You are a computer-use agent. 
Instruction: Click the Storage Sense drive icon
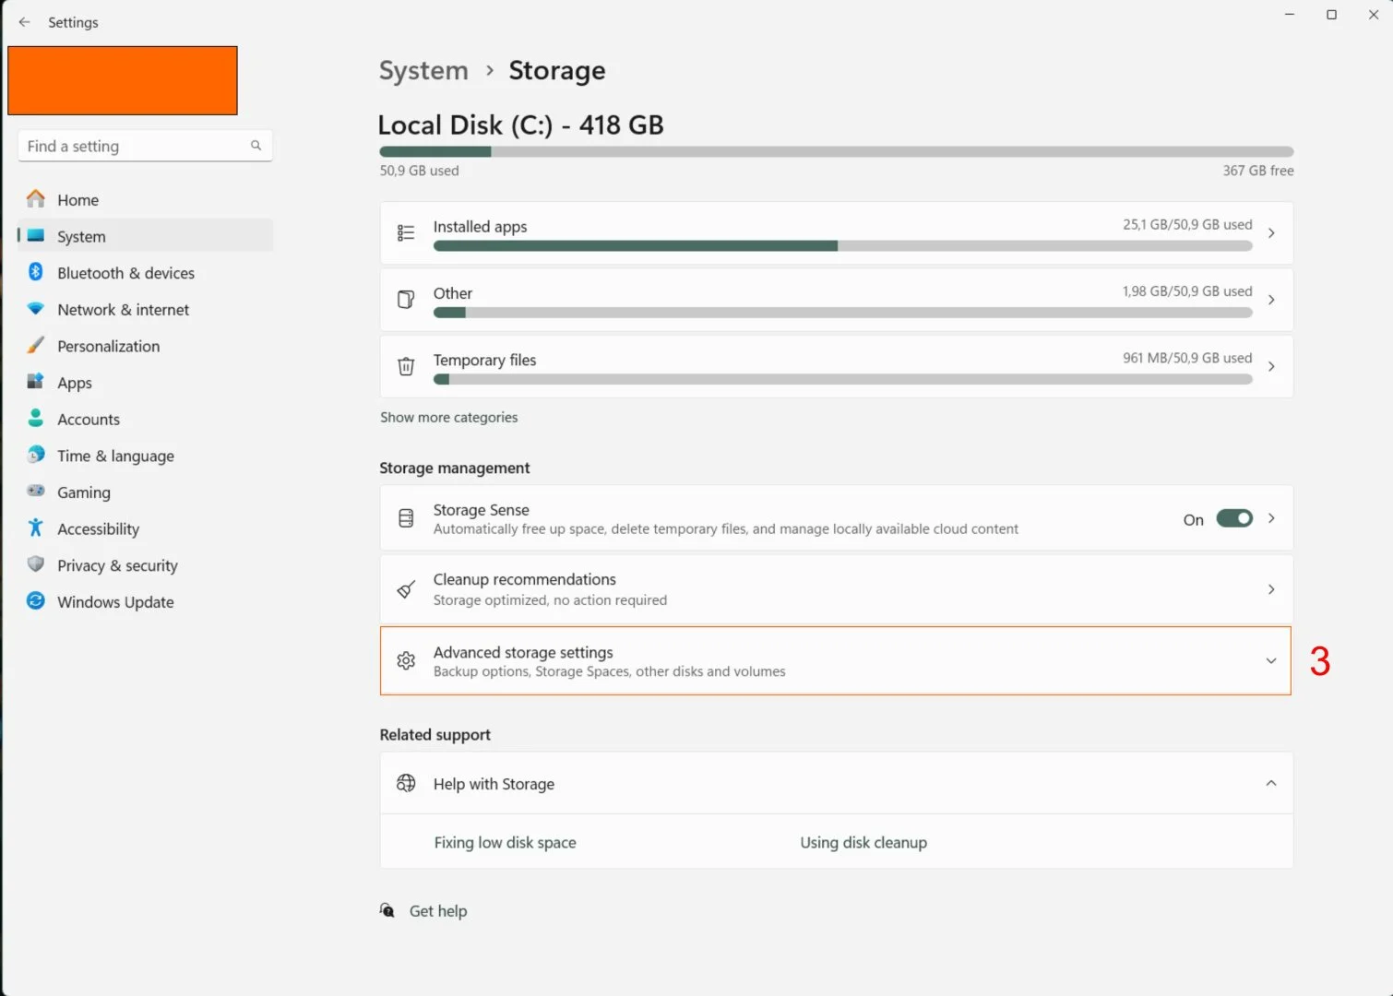pos(406,518)
